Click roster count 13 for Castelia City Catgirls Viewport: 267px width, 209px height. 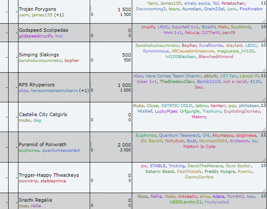264,105
